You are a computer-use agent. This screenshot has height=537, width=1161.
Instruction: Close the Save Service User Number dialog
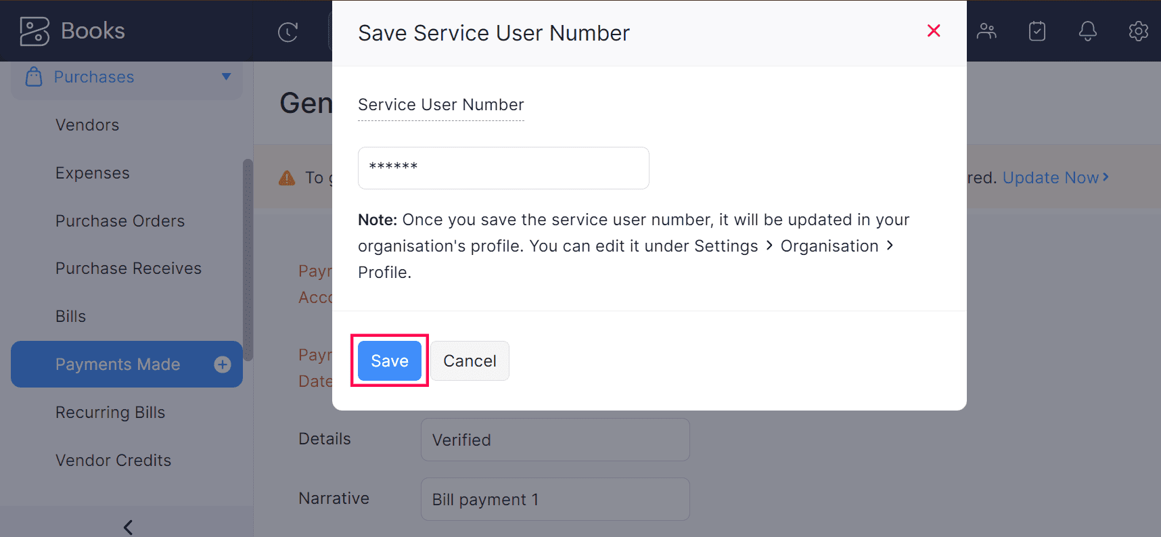(x=934, y=30)
